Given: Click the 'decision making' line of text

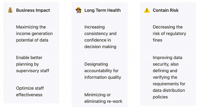Looking at the screenshot, I should (x=100, y=47).
